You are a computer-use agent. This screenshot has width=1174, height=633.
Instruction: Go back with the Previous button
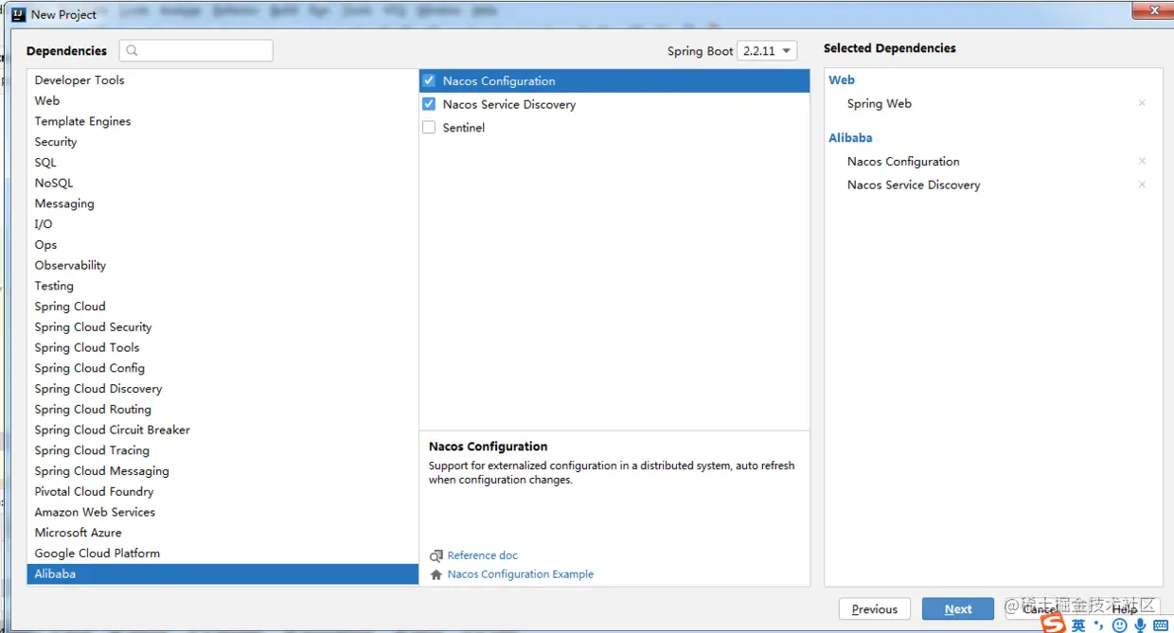coord(875,609)
